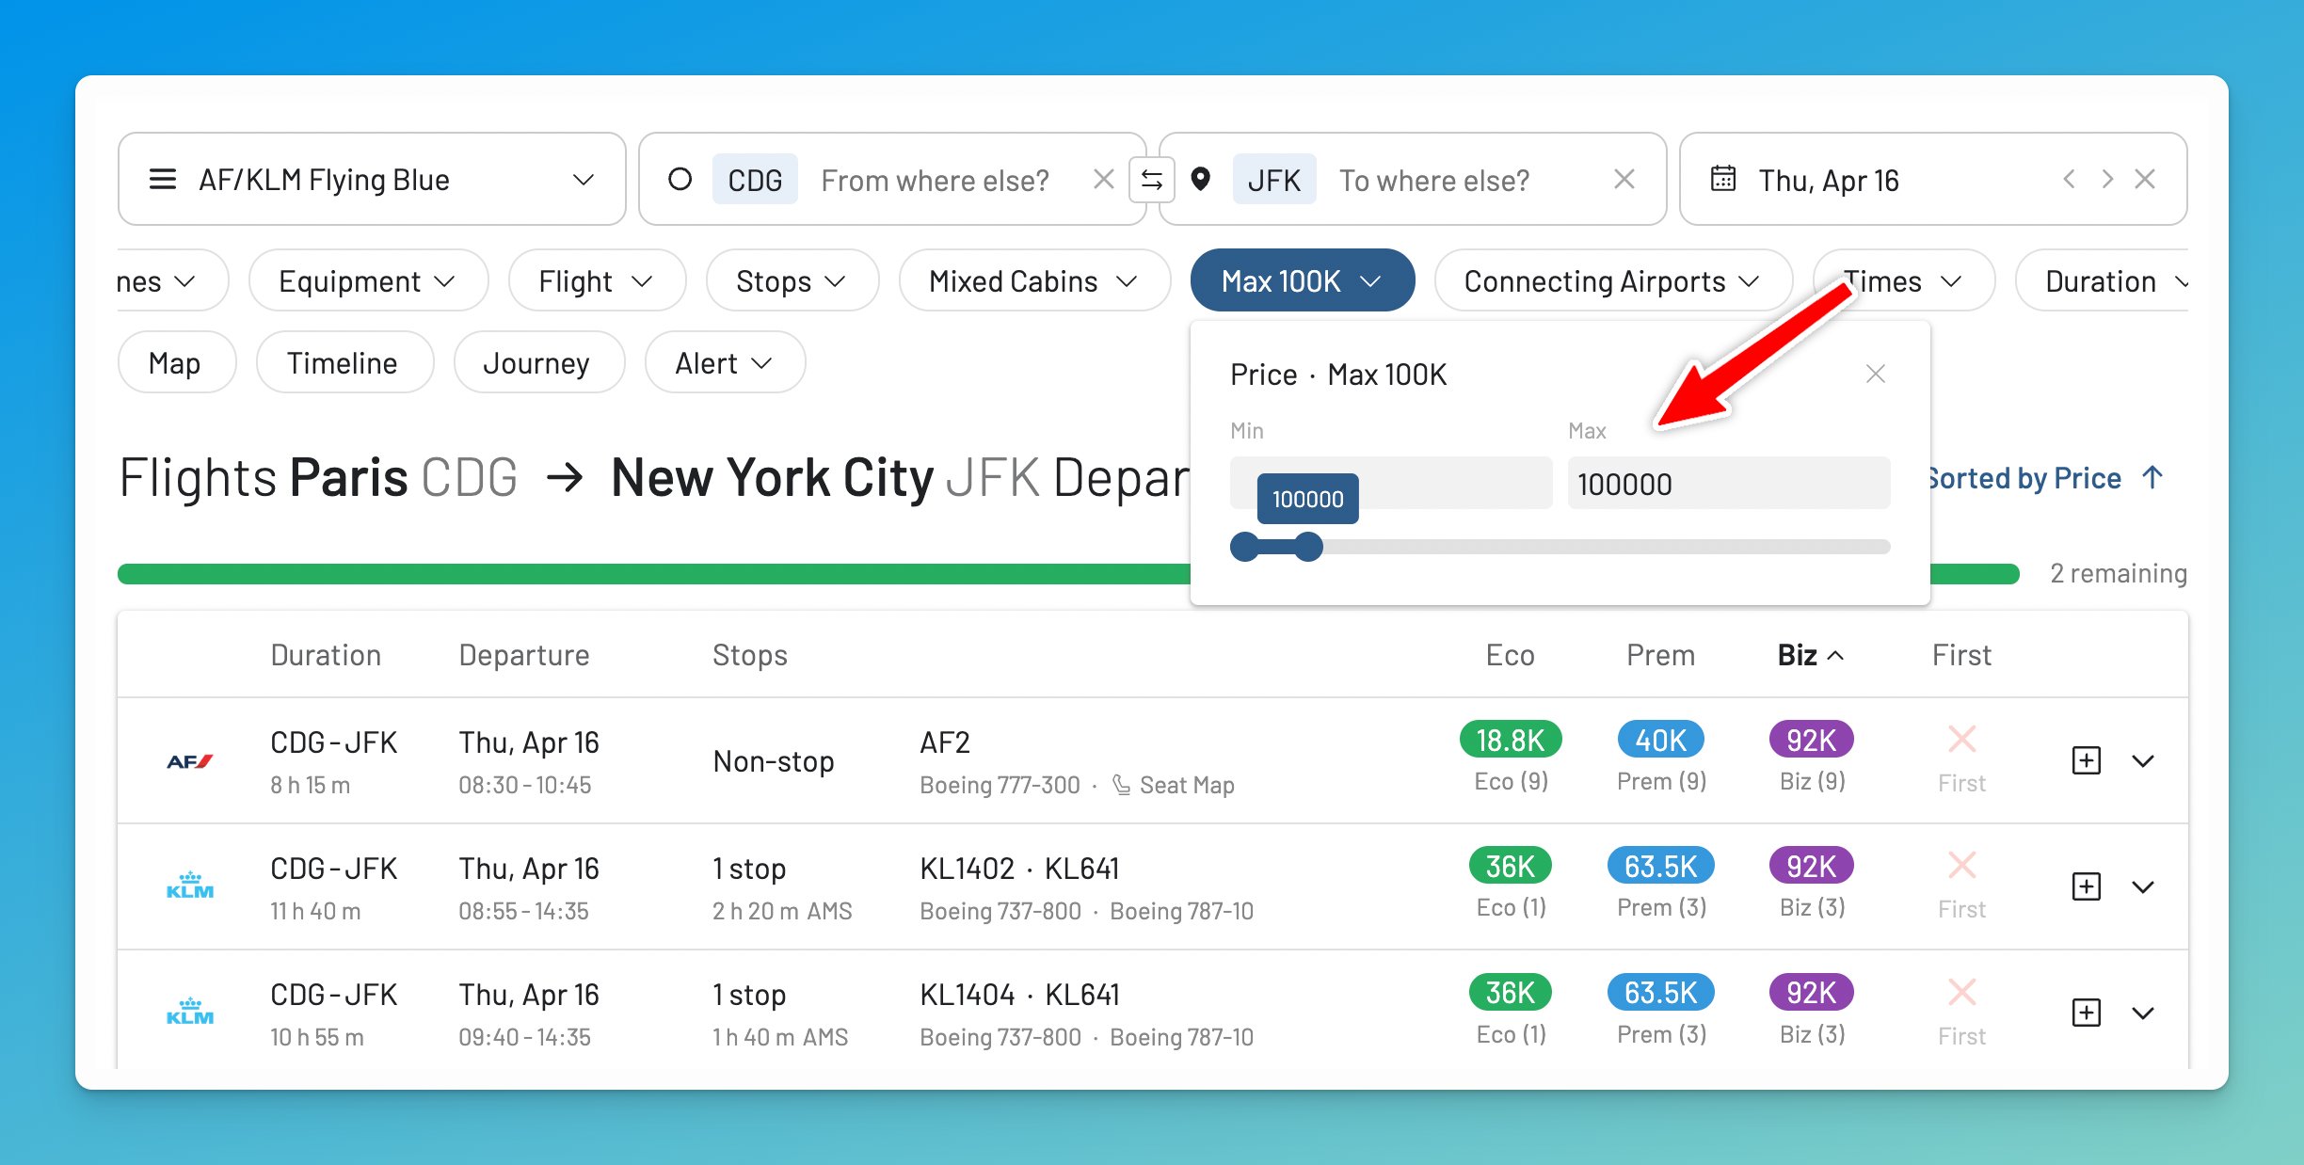The width and height of the screenshot is (2304, 1165).
Task: Switch to the Timeline view
Action: point(344,362)
